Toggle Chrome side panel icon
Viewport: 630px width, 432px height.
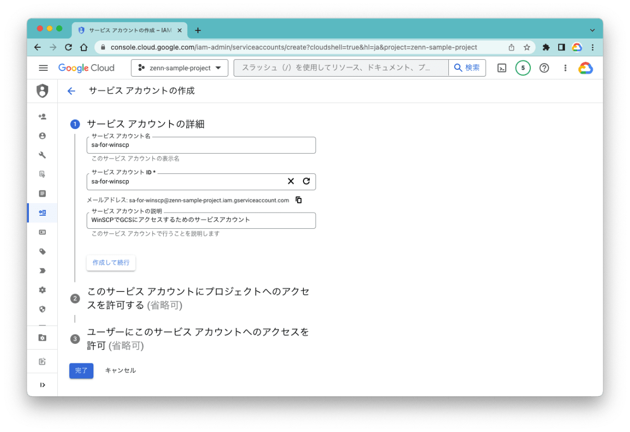[x=561, y=47]
